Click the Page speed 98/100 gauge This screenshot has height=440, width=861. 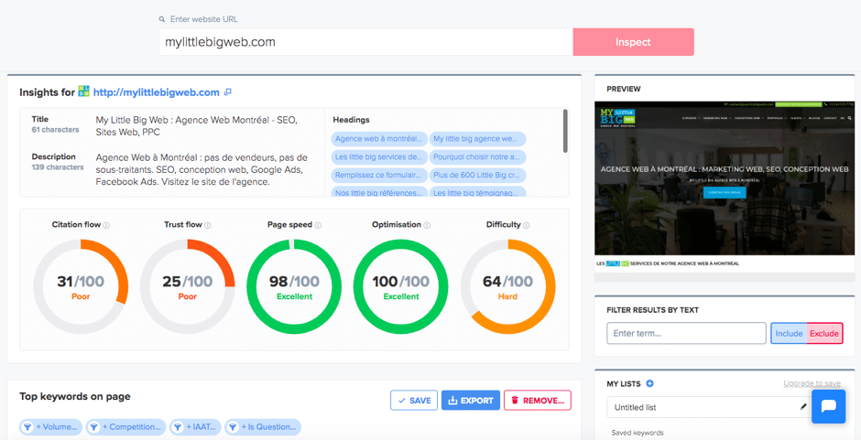pyautogui.click(x=294, y=285)
